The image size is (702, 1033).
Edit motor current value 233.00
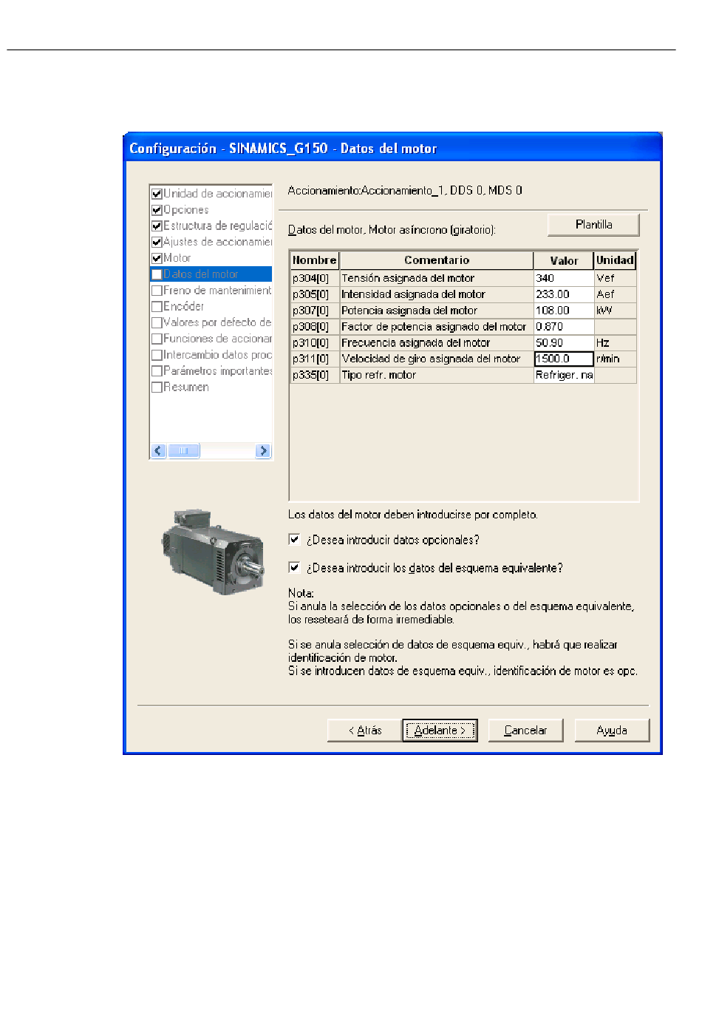(x=564, y=294)
